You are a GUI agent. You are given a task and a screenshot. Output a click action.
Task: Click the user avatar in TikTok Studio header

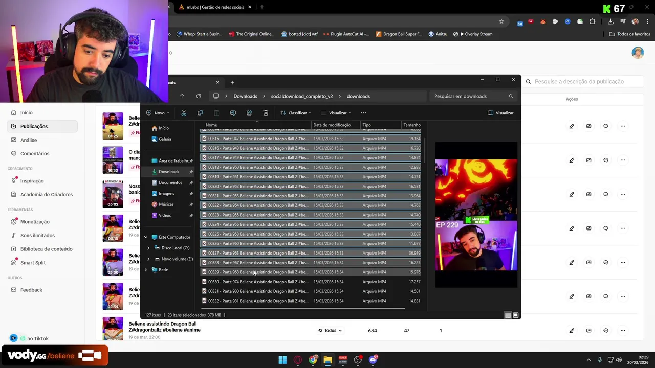638,53
